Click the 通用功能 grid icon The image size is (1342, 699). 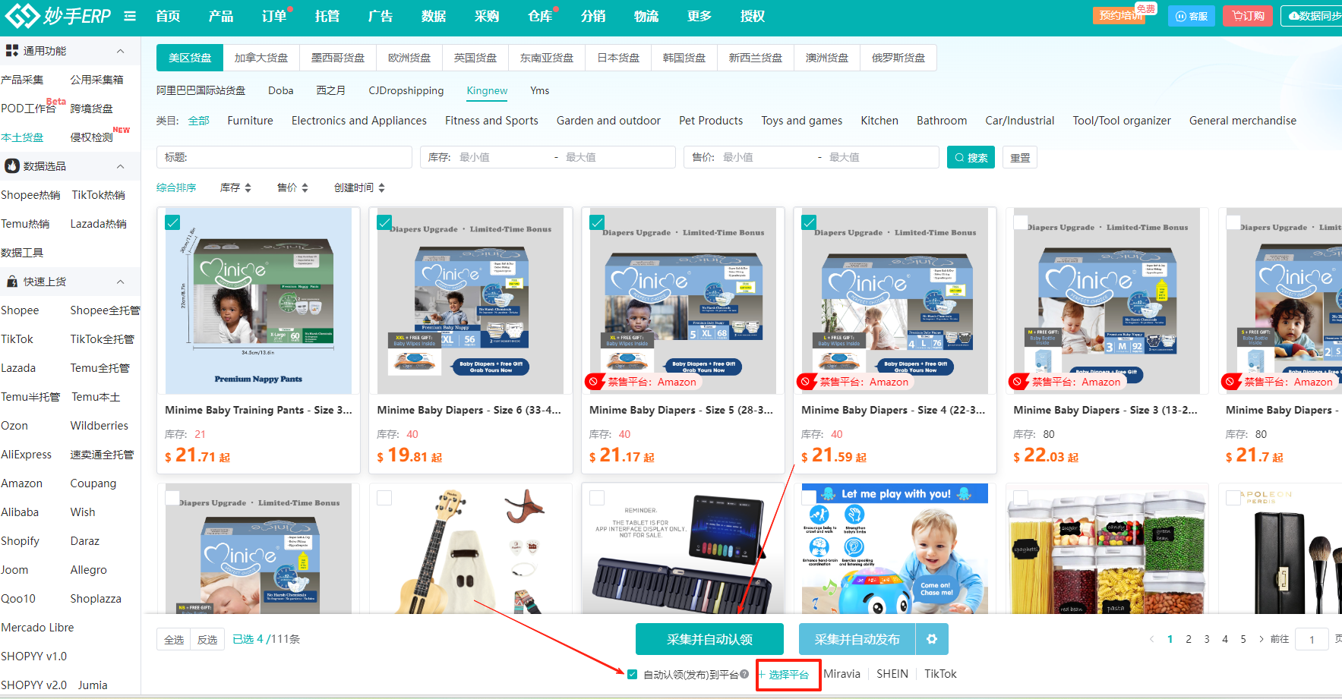pyautogui.click(x=12, y=51)
